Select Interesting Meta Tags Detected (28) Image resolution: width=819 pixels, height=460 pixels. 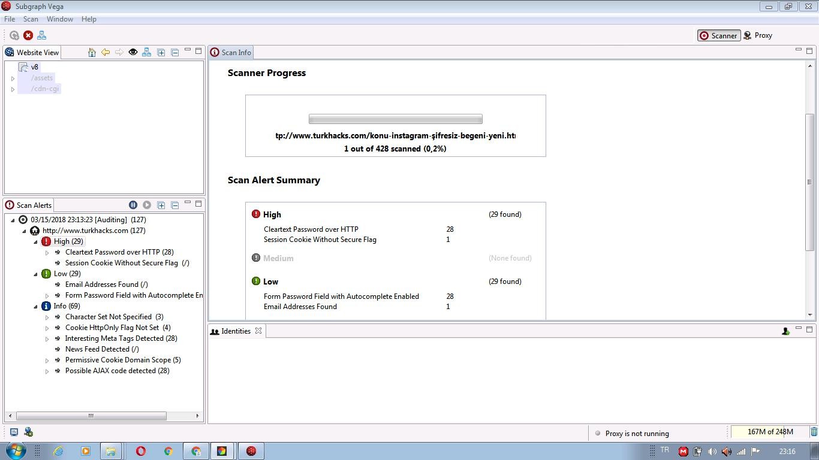(121, 338)
